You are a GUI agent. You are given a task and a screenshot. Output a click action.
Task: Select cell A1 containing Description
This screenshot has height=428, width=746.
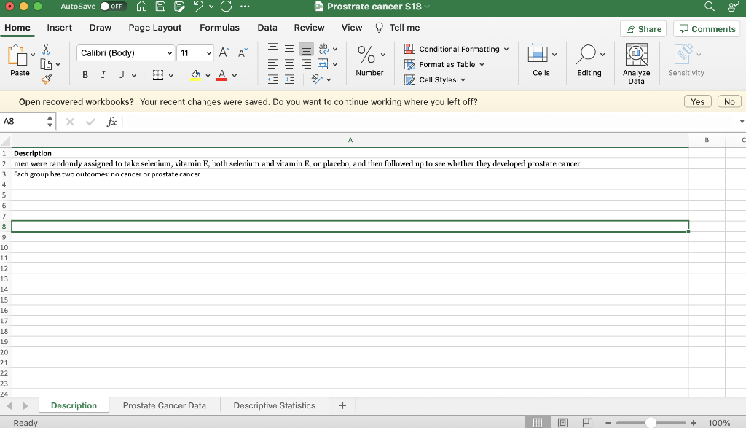[x=350, y=153]
